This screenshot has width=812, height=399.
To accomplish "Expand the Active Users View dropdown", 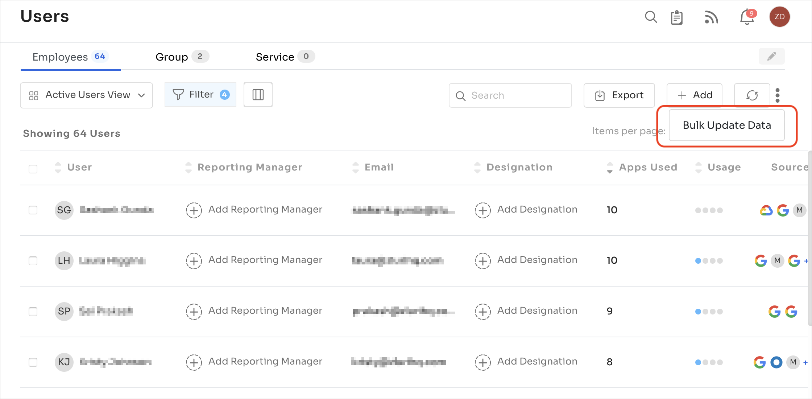I will pyautogui.click(x=86, y=95).
